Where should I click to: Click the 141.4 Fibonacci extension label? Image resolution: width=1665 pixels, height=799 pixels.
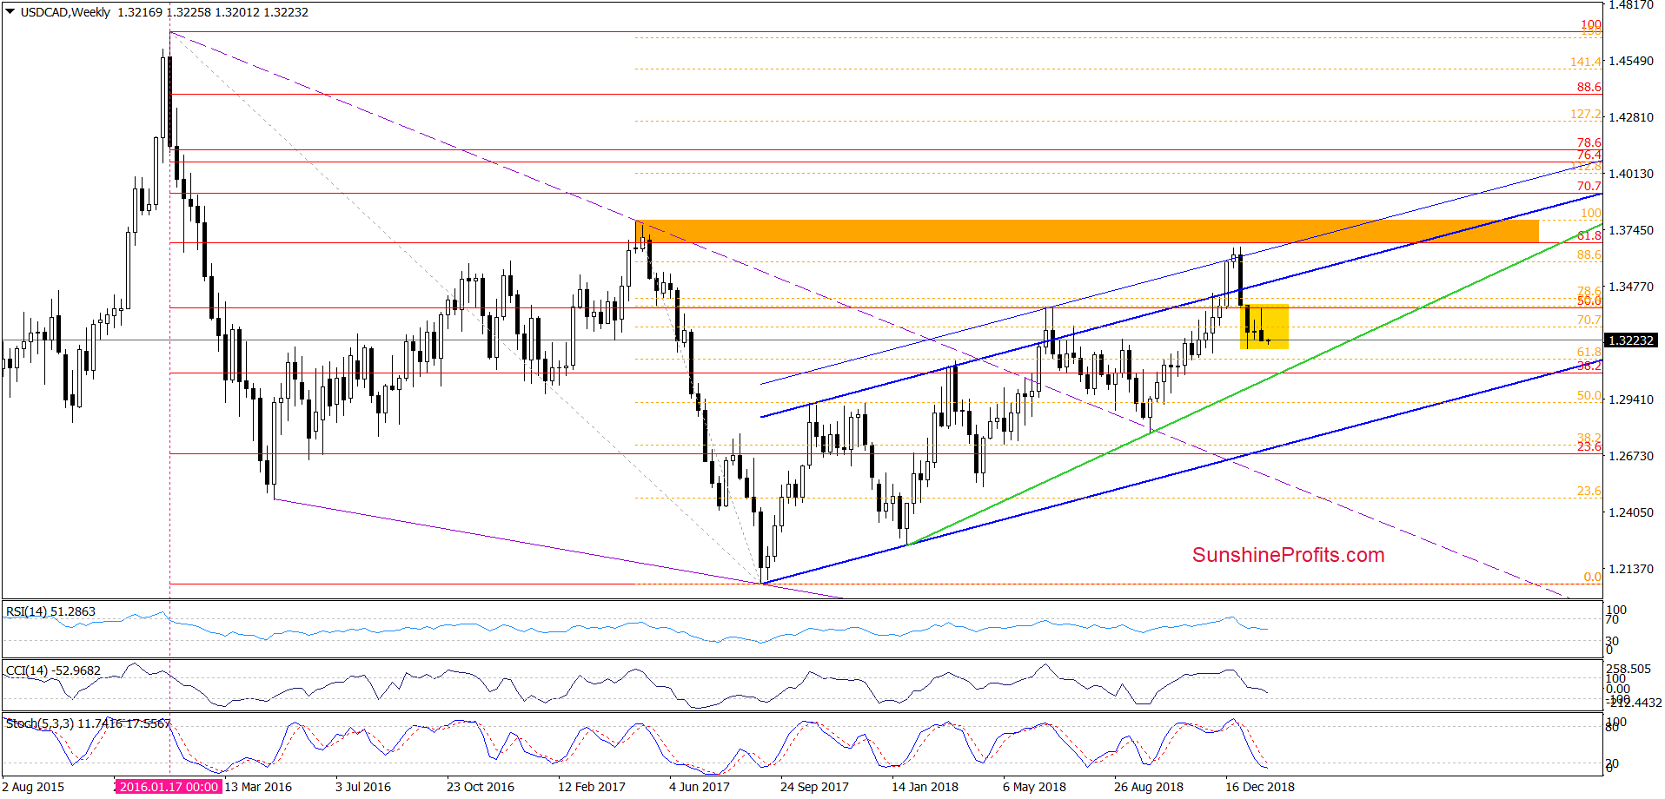[x=1585, y=62]
